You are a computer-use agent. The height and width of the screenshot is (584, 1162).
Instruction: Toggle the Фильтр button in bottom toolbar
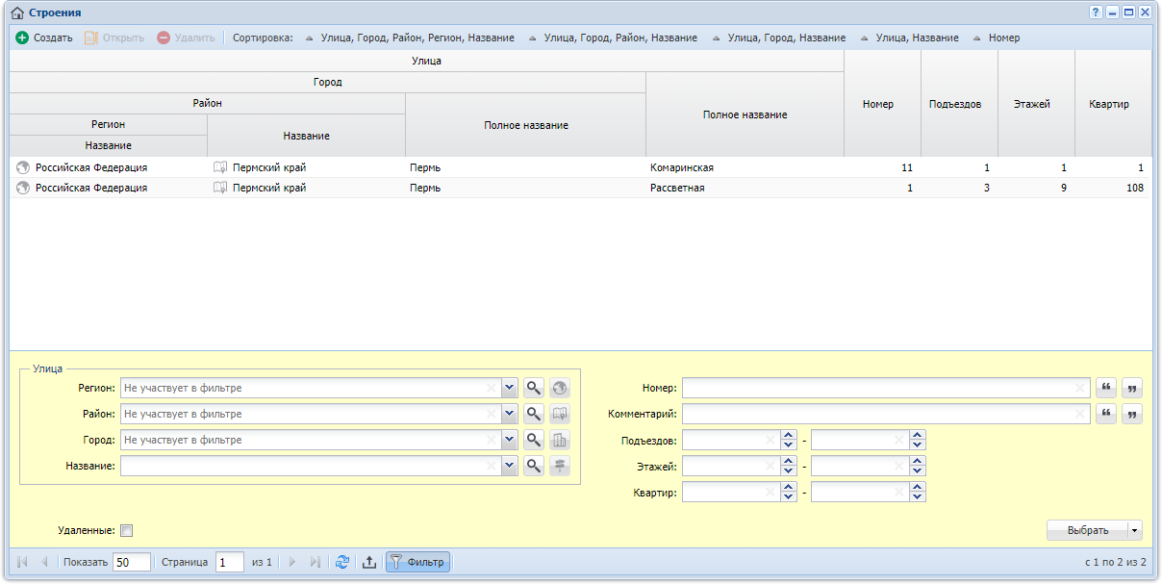click(417, 562)
